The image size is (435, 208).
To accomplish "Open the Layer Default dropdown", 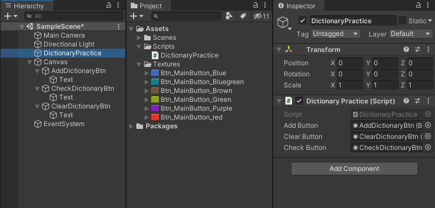I will click(x=411, y=34).
